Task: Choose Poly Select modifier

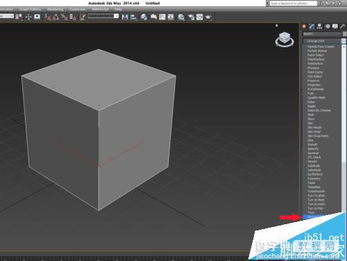Action: click(x=314, y=76)
